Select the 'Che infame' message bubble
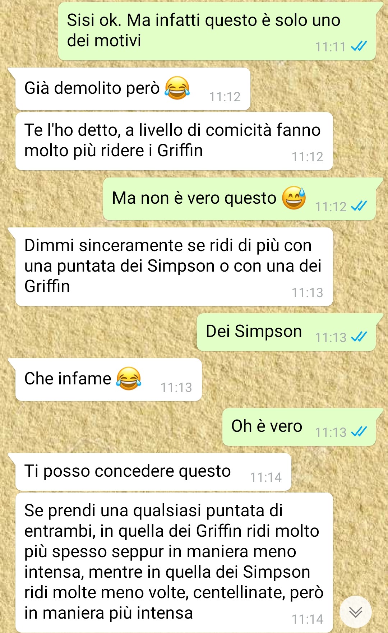This screenshot has width=388, height=633. coord(108,380)
